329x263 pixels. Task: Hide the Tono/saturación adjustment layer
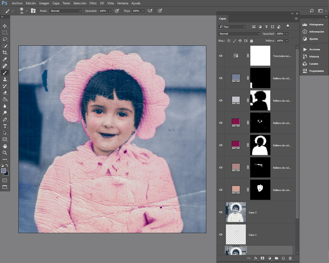tap(221, 56)
